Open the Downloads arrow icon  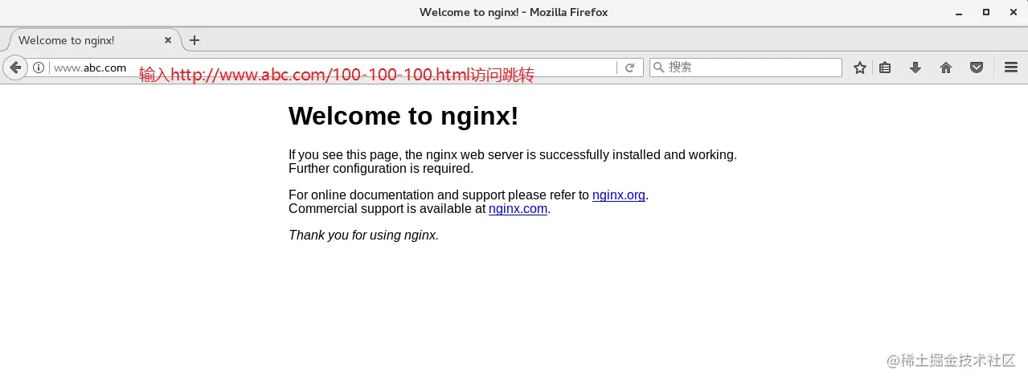click(x=915, y=68)
